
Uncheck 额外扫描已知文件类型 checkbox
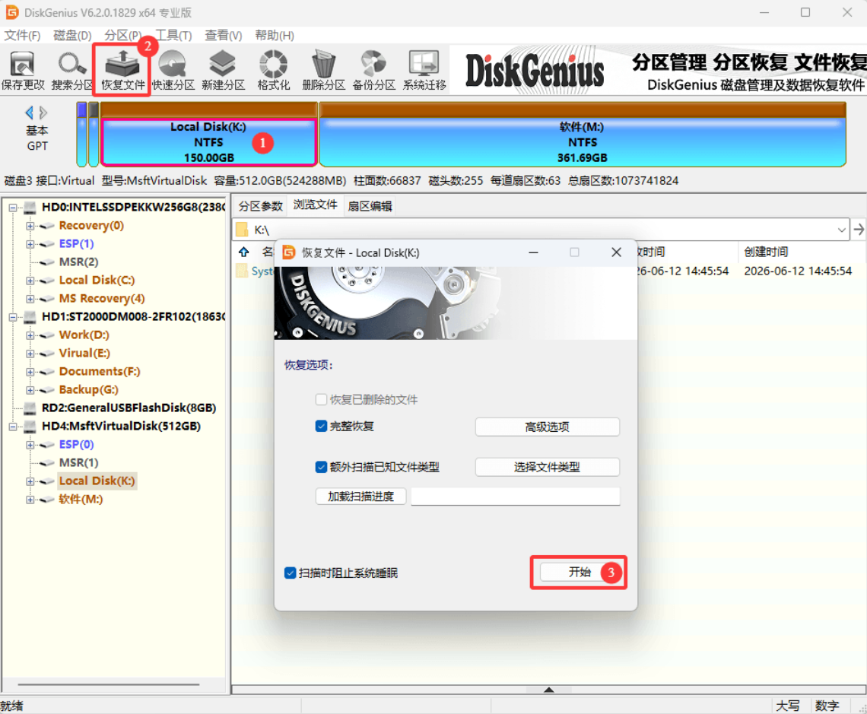[x=321, y=467]
